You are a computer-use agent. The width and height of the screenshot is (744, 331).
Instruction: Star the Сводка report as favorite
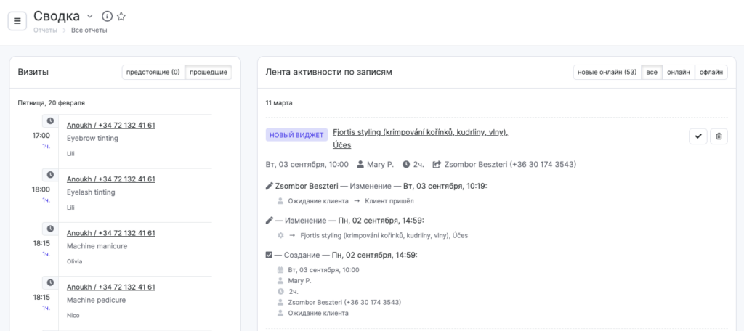(121, 16)
